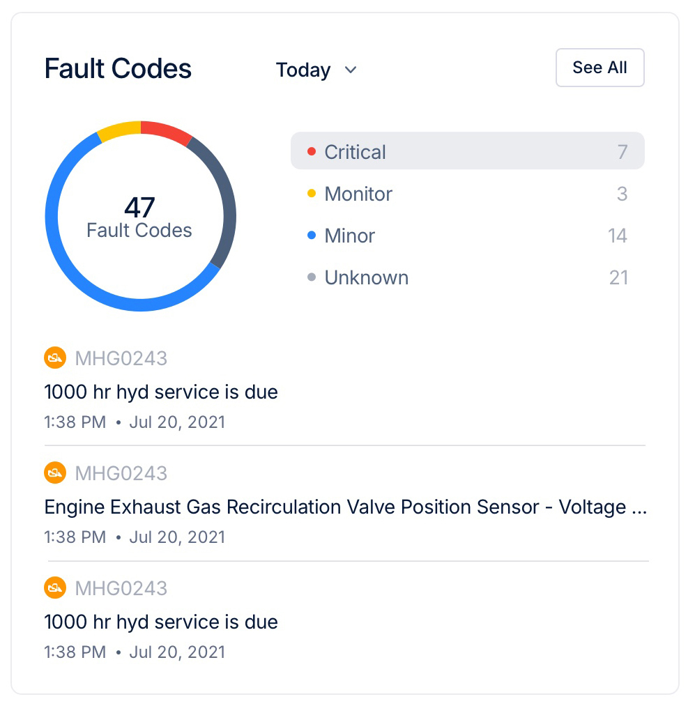The width and height of the screenshot is (695, 706).
Task: Click the chevron next to Today
Action: click(351, 70)
